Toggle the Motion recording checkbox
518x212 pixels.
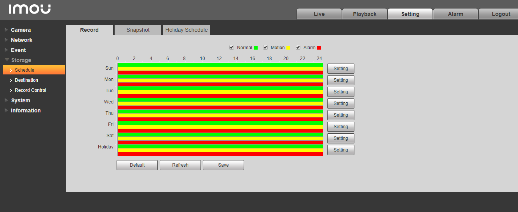[x=265, y=47]
